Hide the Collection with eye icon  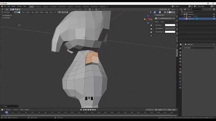(214, 14)
